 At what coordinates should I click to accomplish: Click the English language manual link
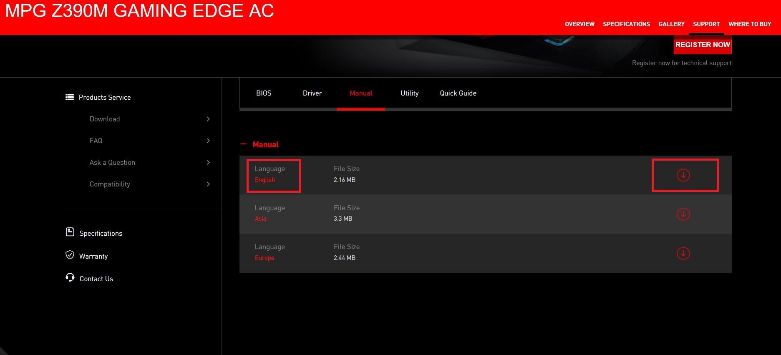pos(265,180)
